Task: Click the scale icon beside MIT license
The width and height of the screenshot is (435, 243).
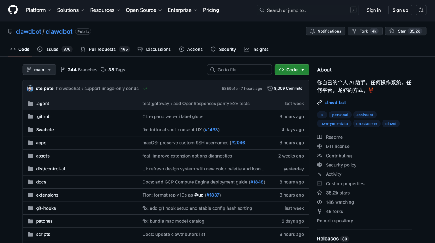Action: [319, 146]
